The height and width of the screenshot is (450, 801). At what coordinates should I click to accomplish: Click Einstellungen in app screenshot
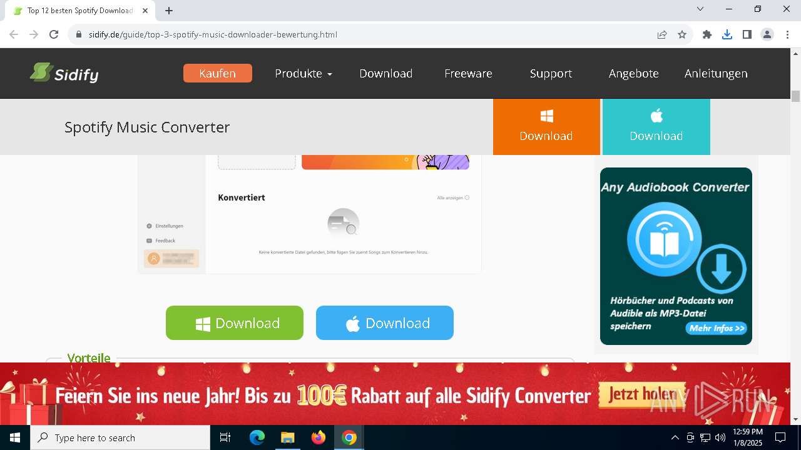click(165, 226)
